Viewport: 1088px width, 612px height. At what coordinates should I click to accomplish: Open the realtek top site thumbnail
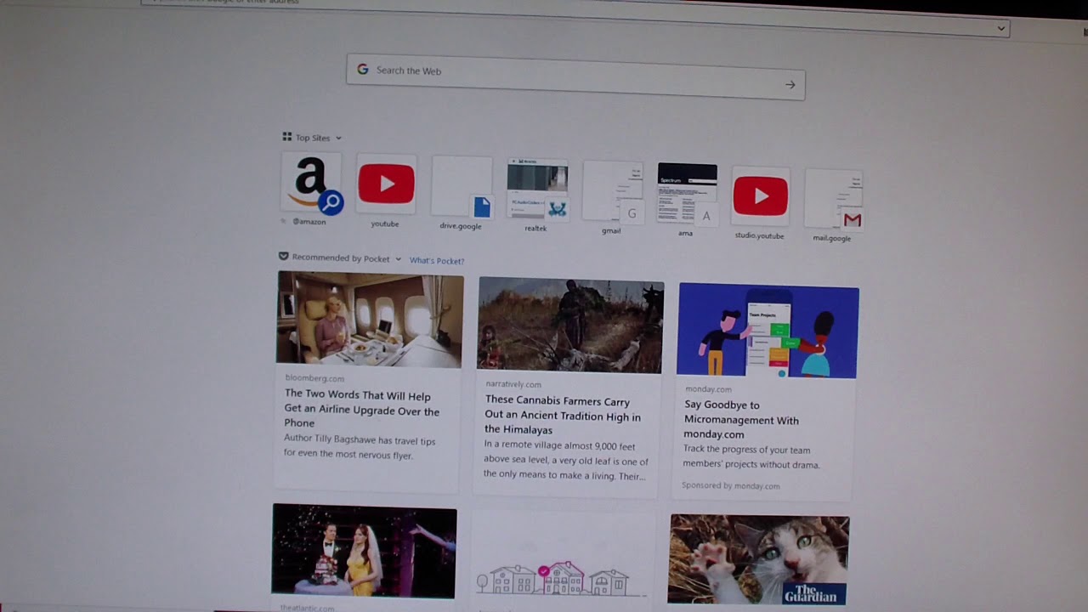pos(537,189)
